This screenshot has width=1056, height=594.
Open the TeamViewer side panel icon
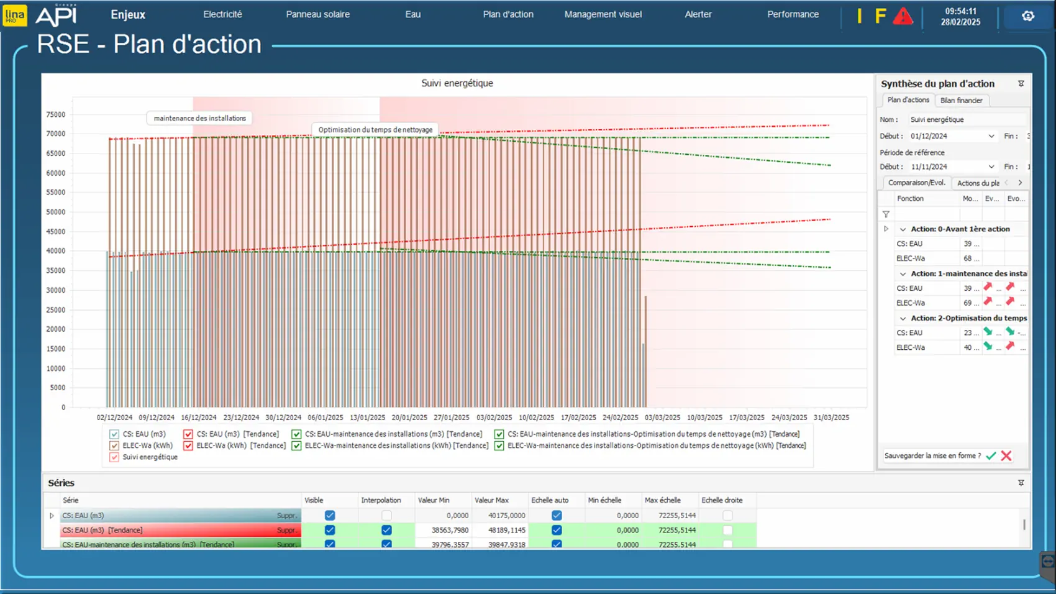1047,562
